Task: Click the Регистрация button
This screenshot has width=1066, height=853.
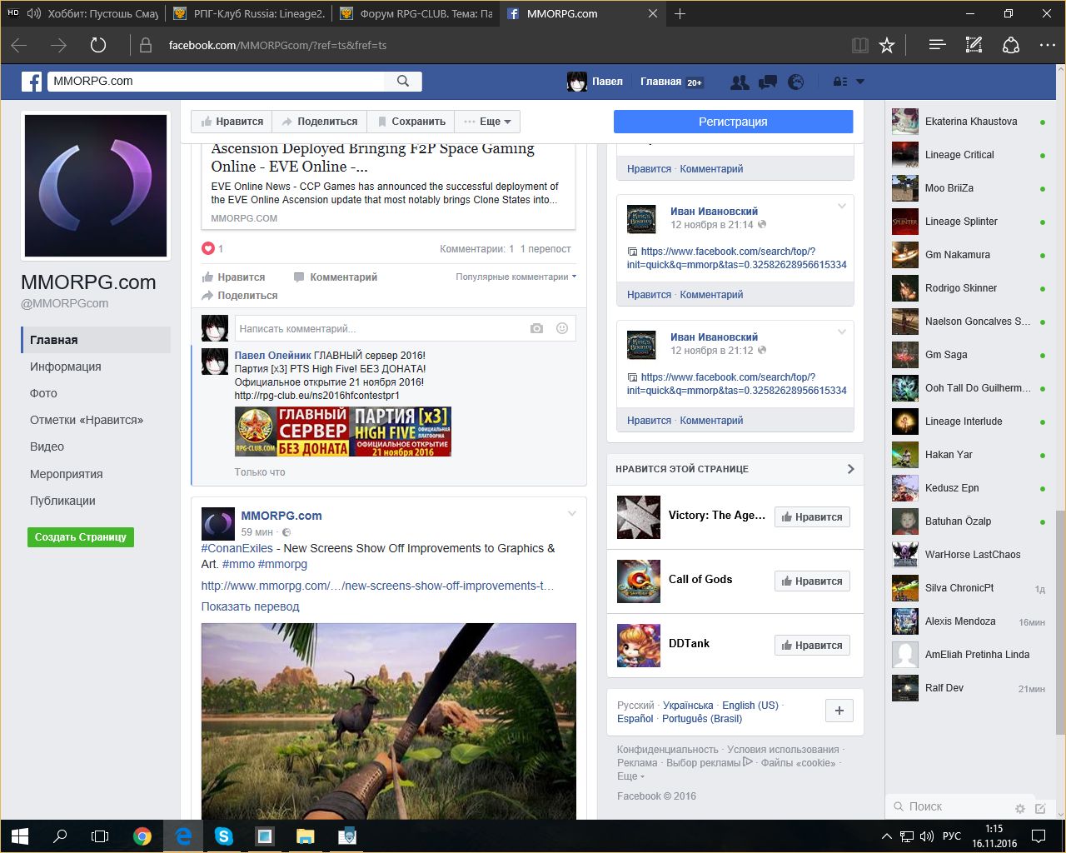Action: (x=733, y=122)
